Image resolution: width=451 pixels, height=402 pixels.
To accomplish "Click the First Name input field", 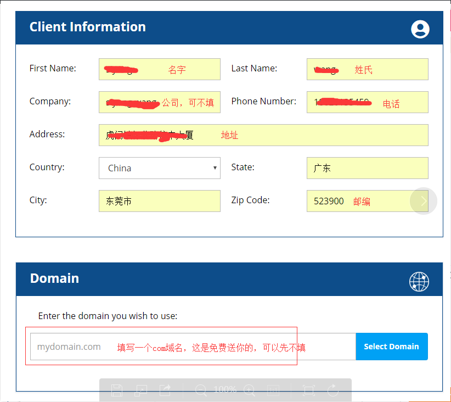I will point(159,69).
